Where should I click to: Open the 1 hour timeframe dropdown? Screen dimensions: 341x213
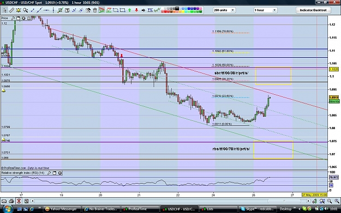265,10
